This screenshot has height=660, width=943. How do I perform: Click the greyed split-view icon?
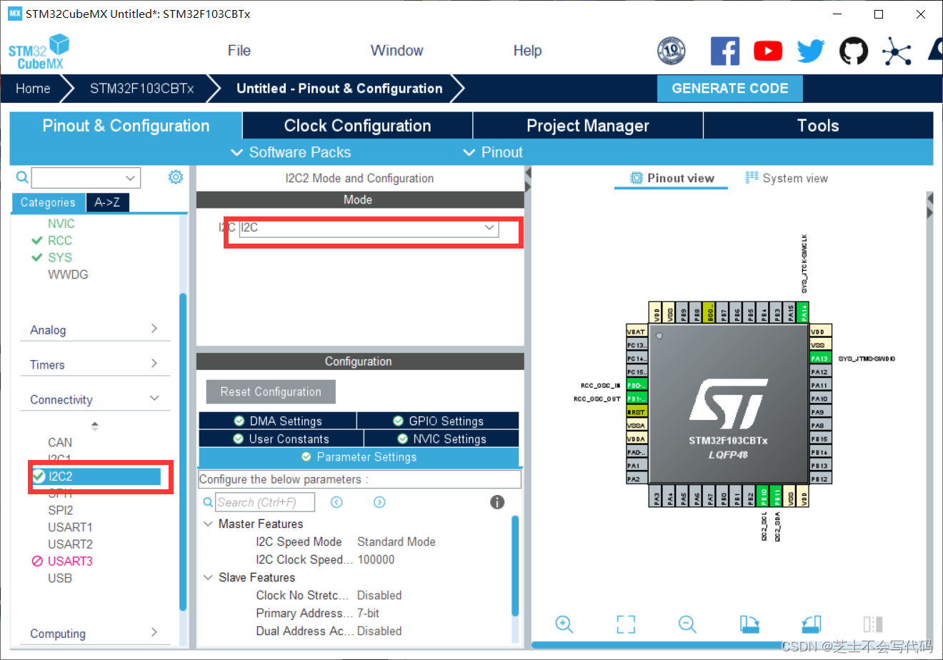[x=872, y=624]
